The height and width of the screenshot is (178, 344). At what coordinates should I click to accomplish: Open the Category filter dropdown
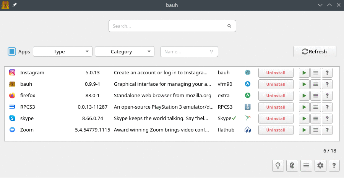pyautogui.click(x=124, y=51)
